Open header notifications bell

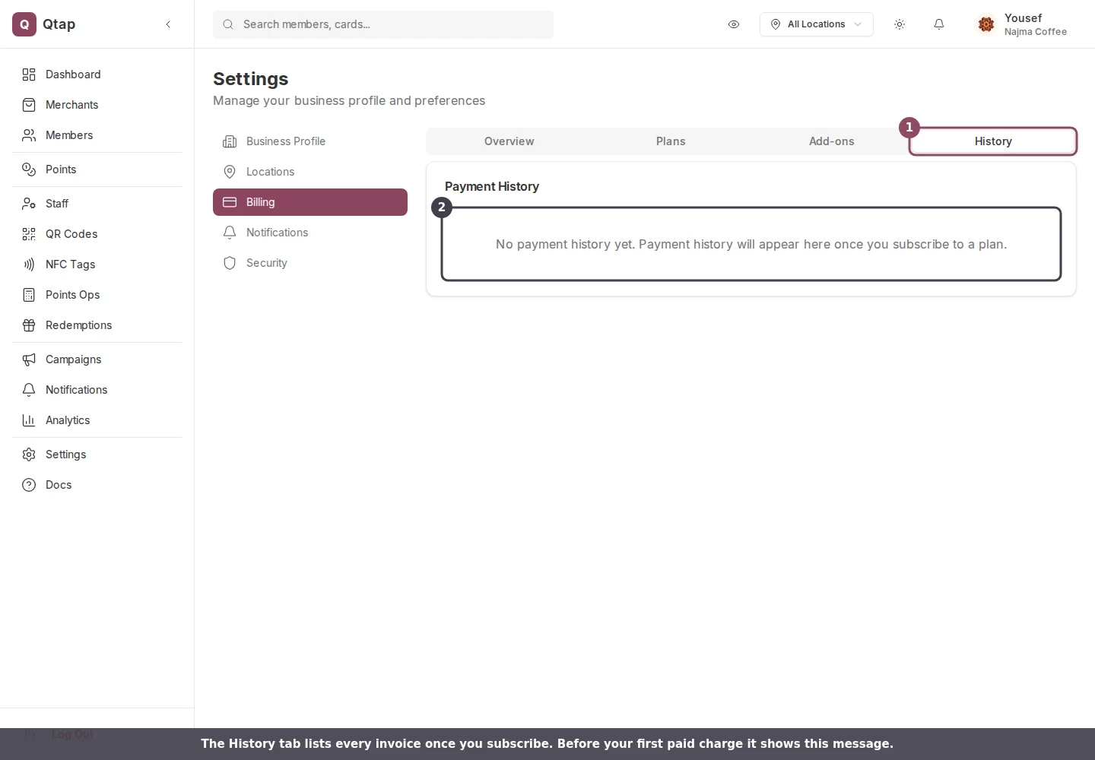[x=939, y=24]
